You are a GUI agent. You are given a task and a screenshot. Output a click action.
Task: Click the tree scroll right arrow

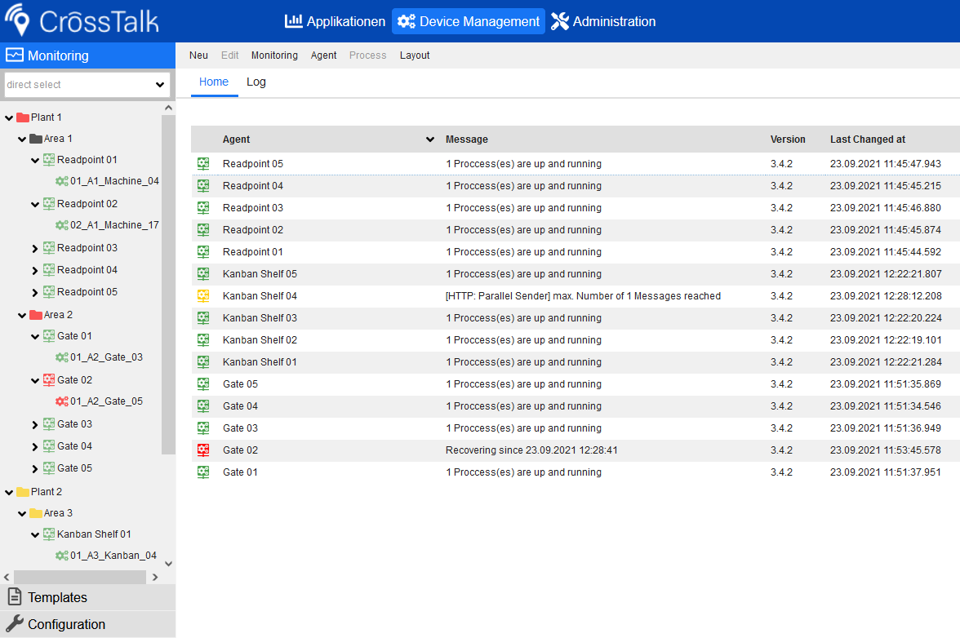[x=155, y=577]
